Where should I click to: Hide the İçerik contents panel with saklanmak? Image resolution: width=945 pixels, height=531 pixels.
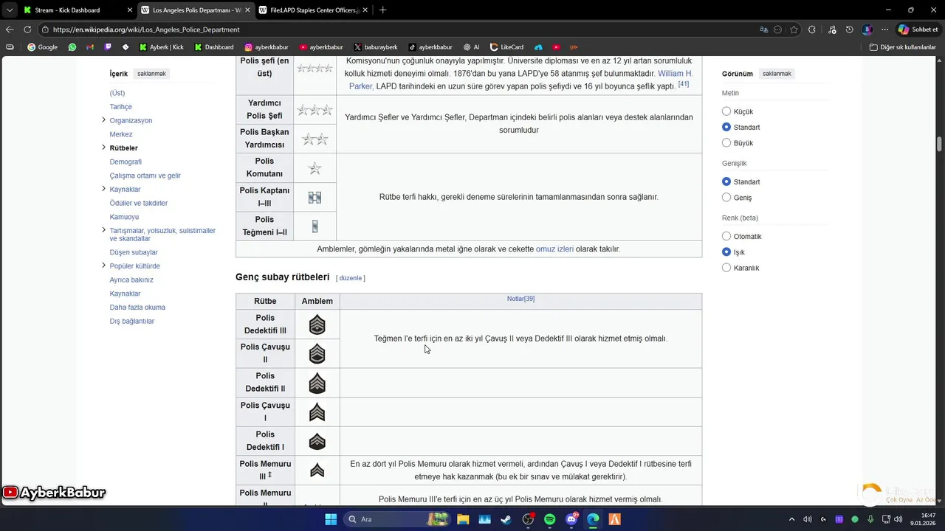click(151, 74)
